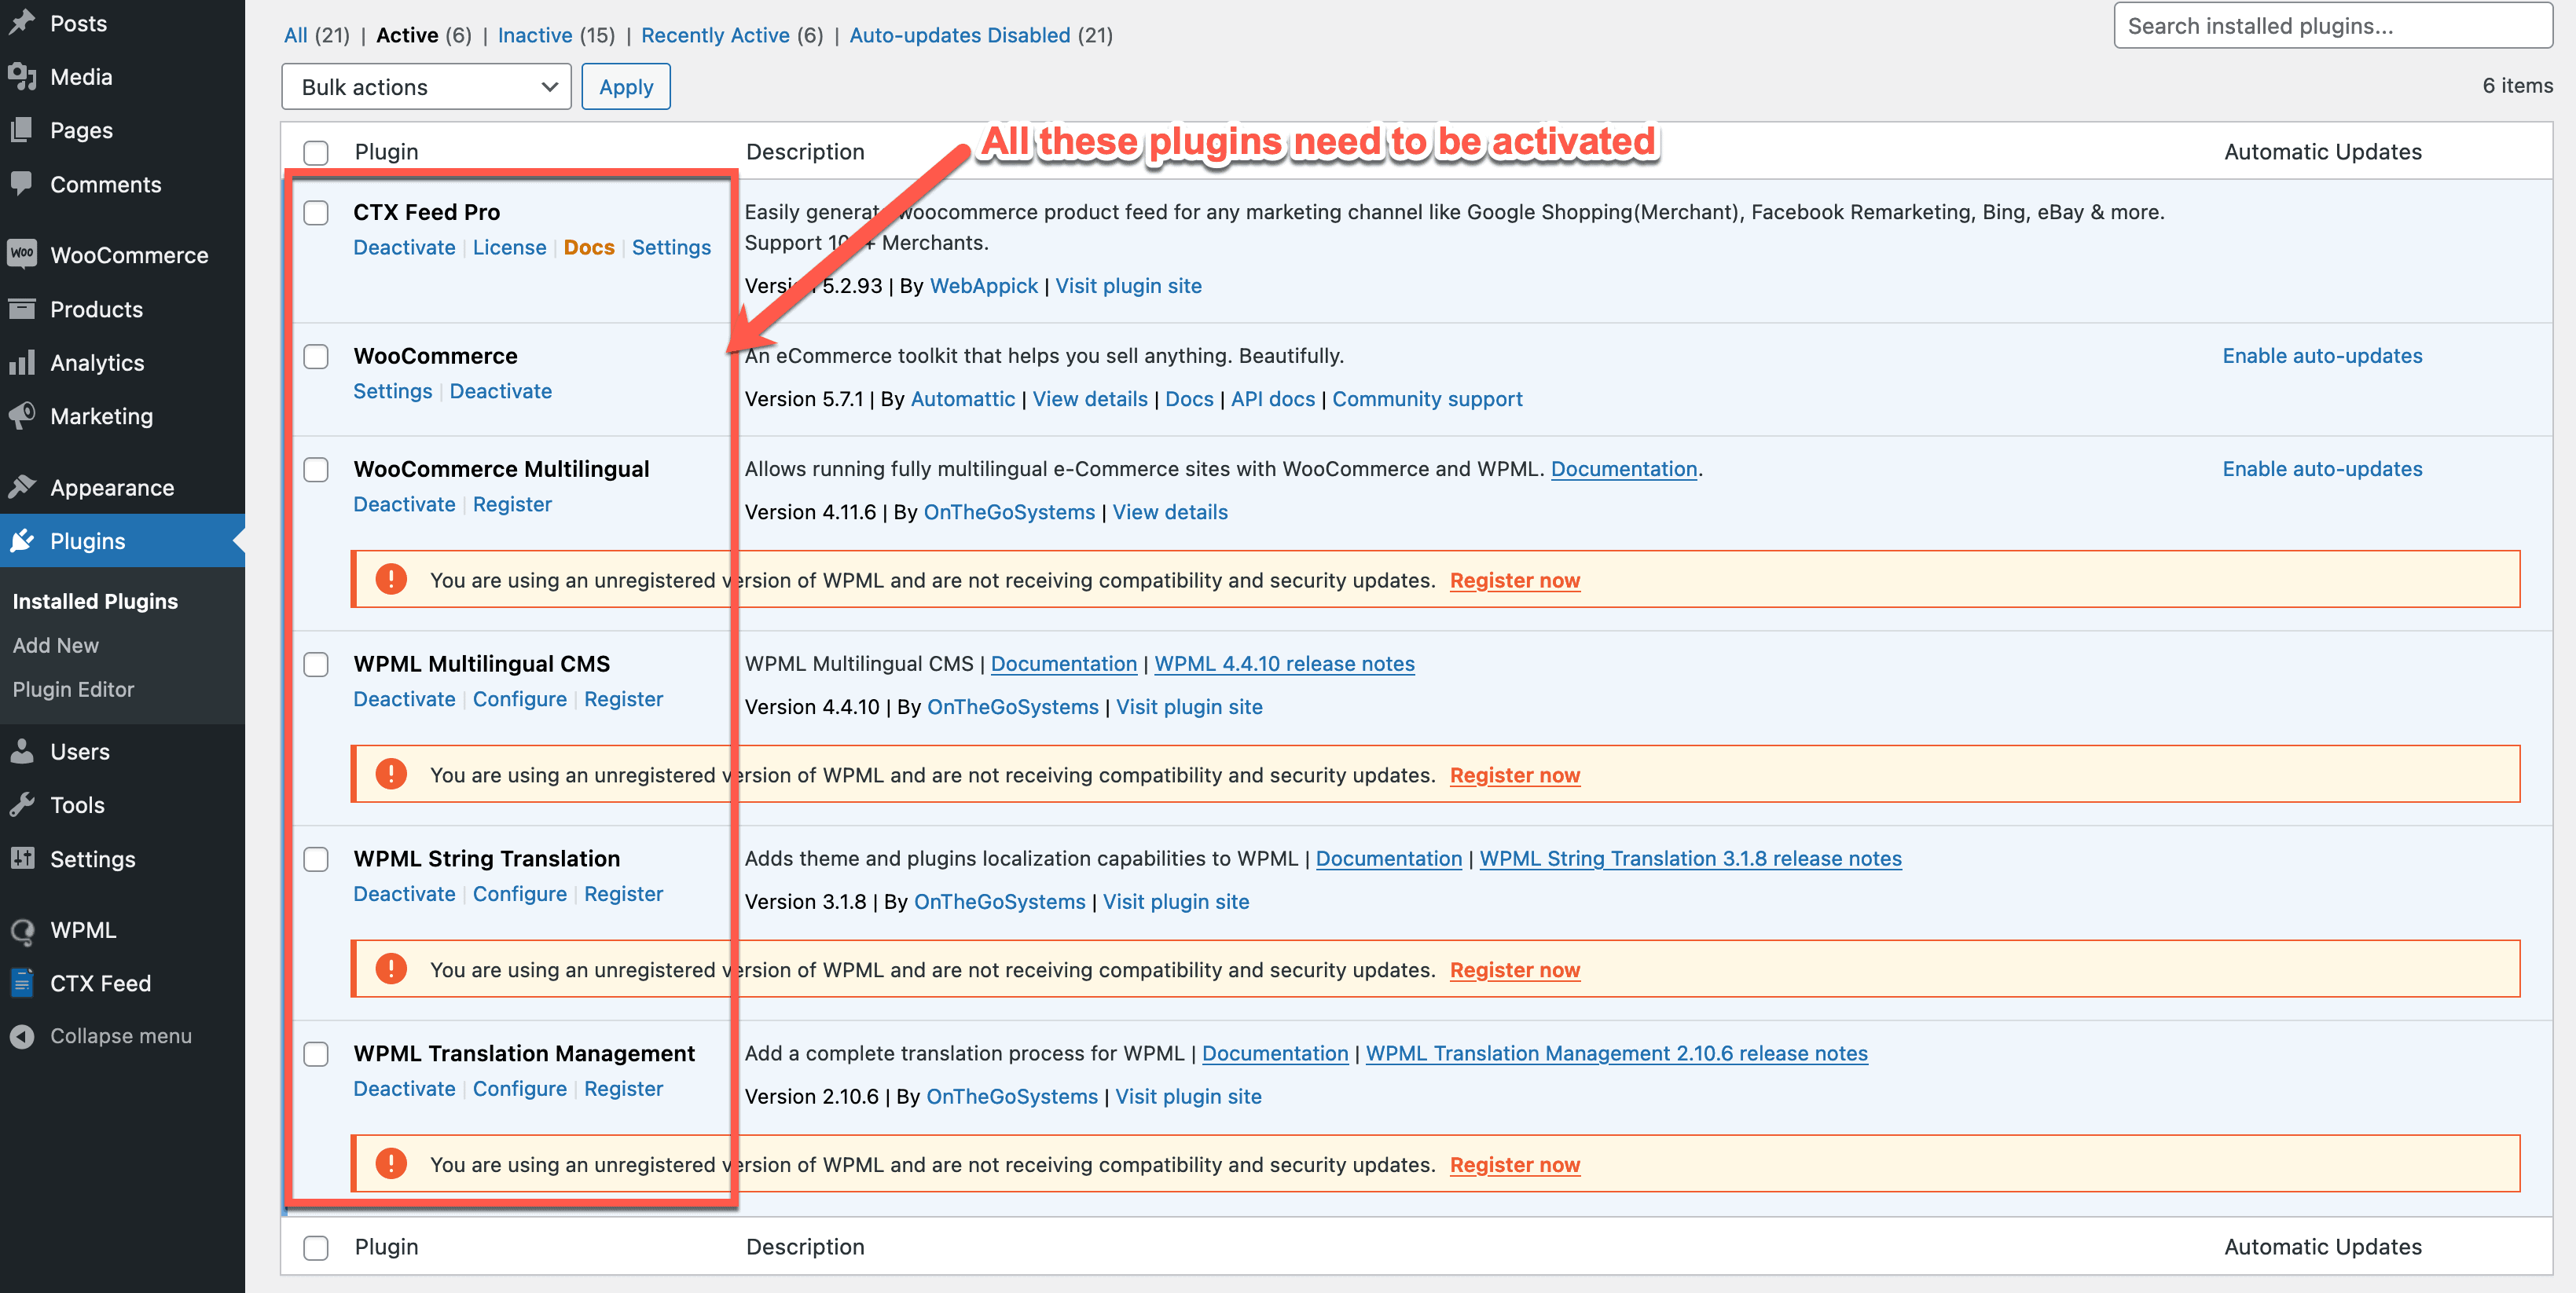
Task: Open WooCommerce Community support link
Action: [1427, 399]
